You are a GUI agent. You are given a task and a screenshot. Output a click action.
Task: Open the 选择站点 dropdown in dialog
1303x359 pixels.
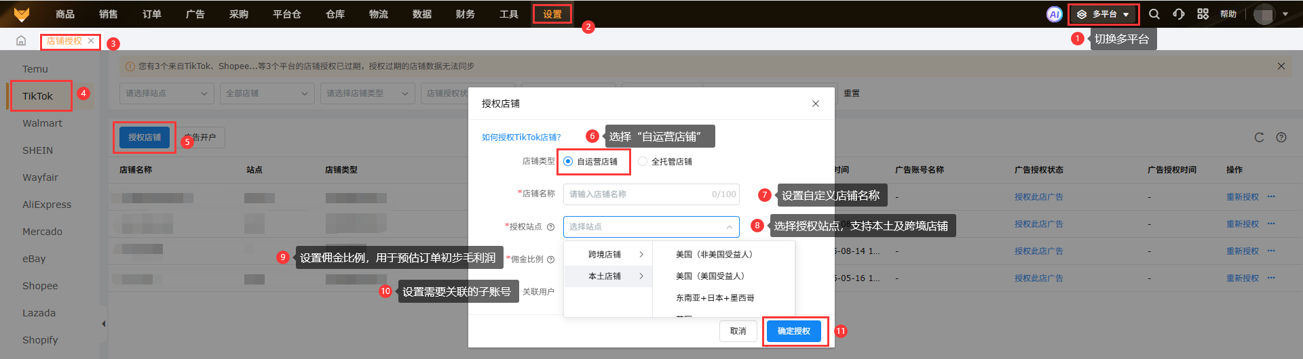[651, 227]
